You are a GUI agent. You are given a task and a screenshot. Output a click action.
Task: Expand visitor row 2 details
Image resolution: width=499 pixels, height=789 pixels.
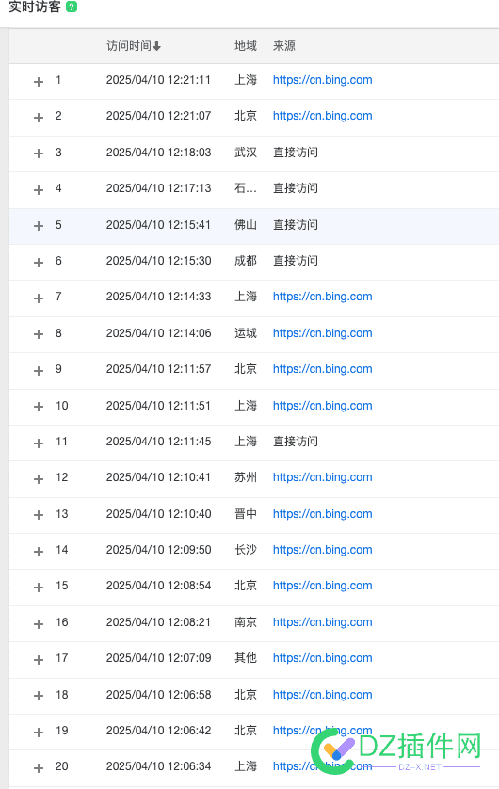39,118
